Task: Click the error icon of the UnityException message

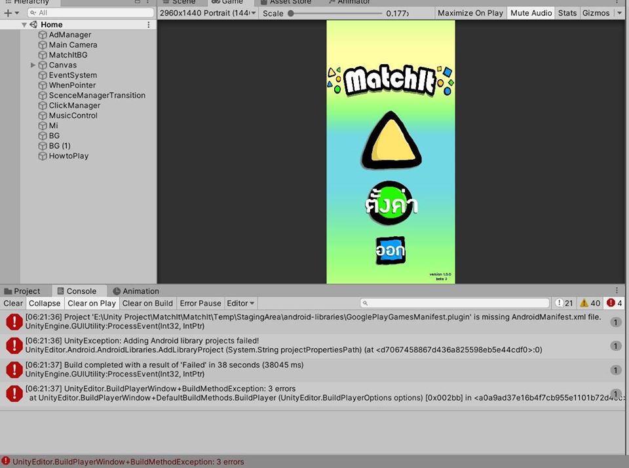Action: coord(14,346)
